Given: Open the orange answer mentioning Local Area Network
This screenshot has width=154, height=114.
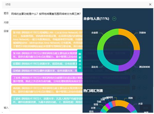Looking at the screenshot, I should point(47,39).
